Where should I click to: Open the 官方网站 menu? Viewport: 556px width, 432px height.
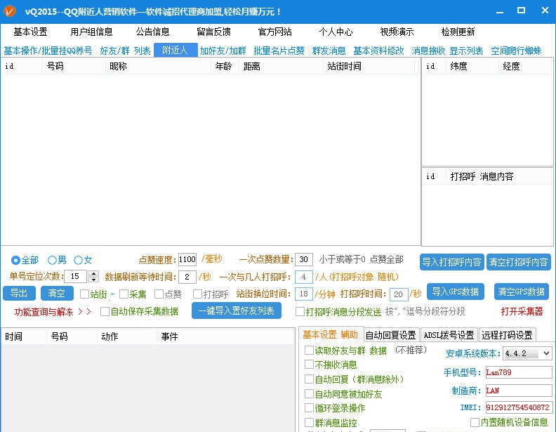coord(274,32)
